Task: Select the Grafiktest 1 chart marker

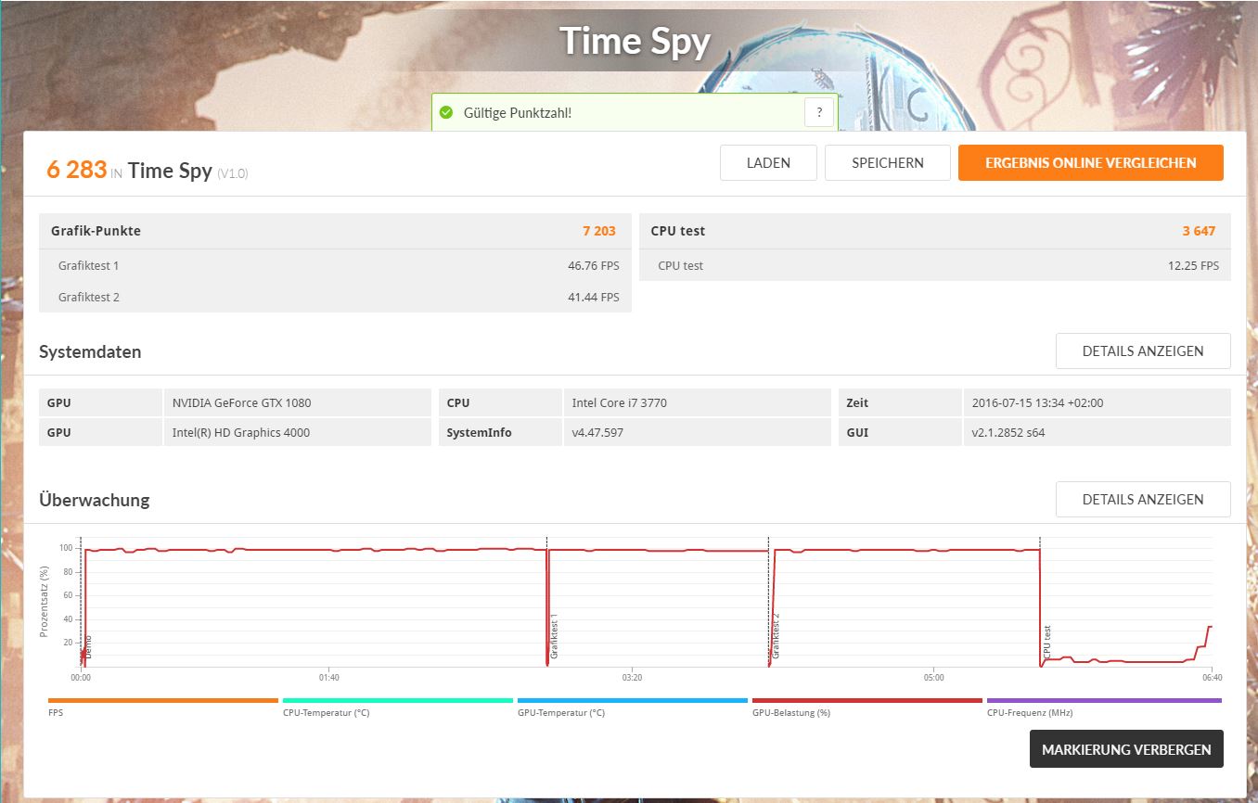Action: [x=554, y=636]
